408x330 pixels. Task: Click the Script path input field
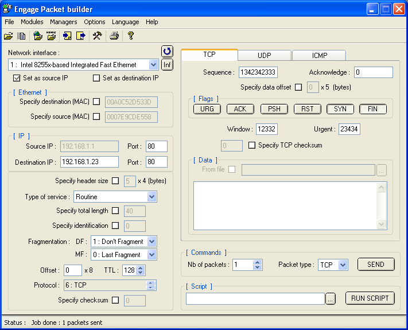coord(255,299)
